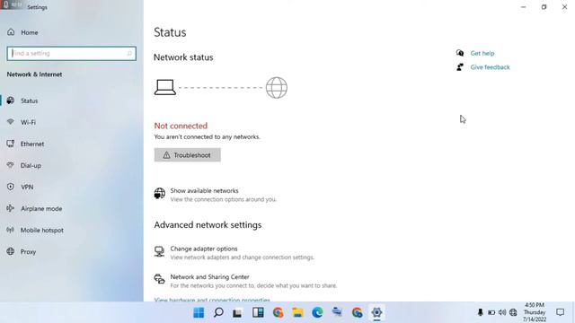Screen dimensions: 575x323
Task: Click the Settings gear on the taskbar
Action: click(x=376, y=312)
